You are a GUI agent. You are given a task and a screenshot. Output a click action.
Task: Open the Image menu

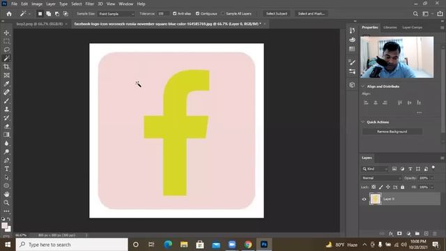click(37, 4)
